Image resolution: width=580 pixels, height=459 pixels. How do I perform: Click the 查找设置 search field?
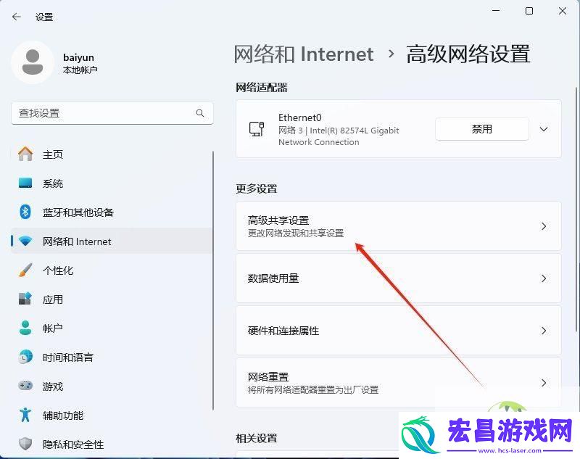[112, 113]
